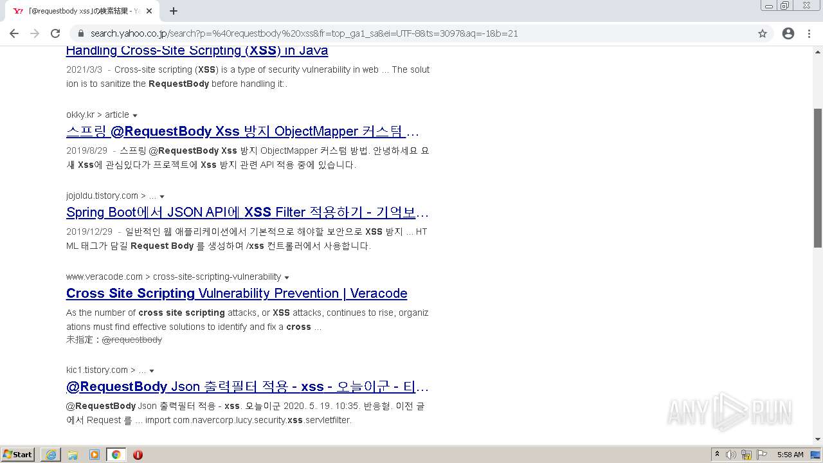Viewport: 823px width, 463px height.
Task: Click the struck-through @requestbody term
Action: point(132,340)
